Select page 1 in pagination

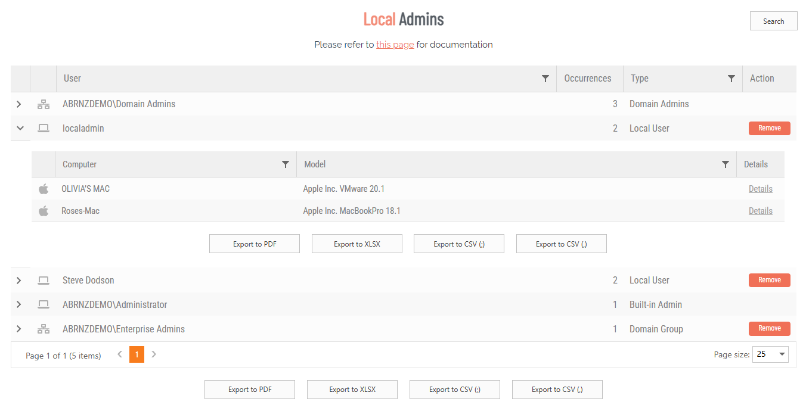point(137,355)
